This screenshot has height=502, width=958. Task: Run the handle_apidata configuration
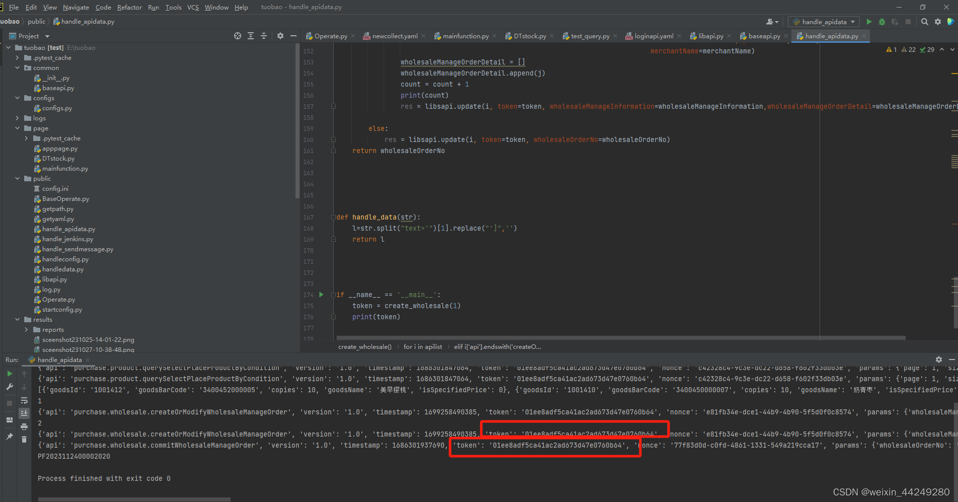coord(869,22)
